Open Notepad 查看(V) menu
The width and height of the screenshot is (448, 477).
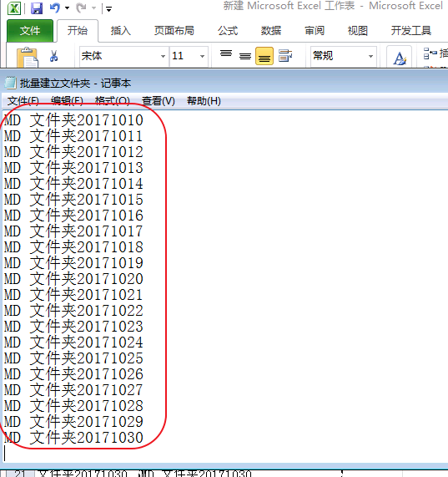tap(159, 101)
